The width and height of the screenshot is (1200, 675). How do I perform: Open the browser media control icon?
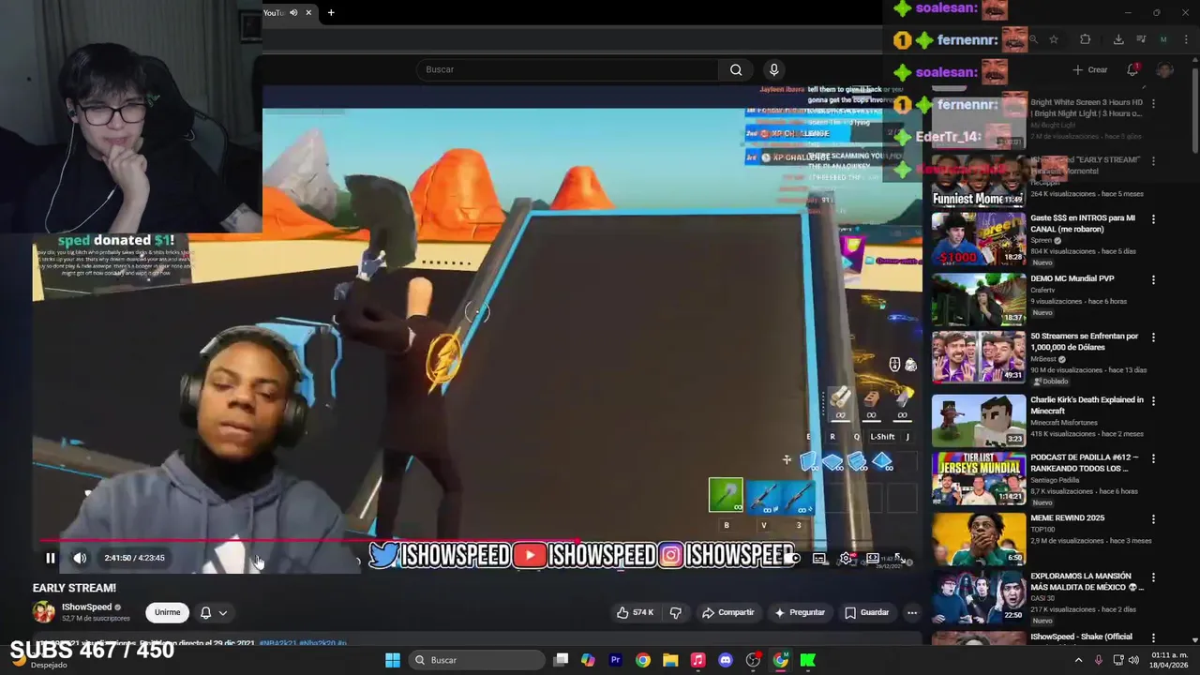1141,39
